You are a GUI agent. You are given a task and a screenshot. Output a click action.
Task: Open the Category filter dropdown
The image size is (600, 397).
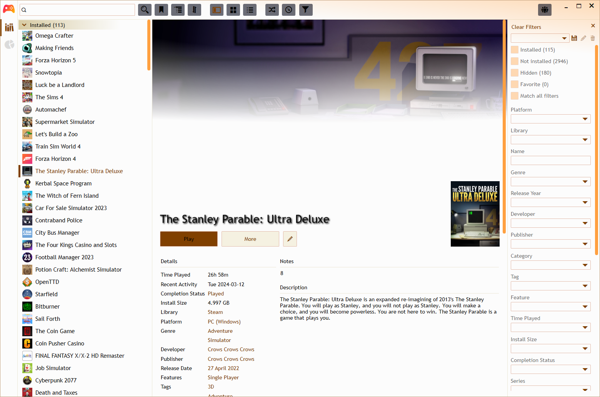(x=550, y=265)
